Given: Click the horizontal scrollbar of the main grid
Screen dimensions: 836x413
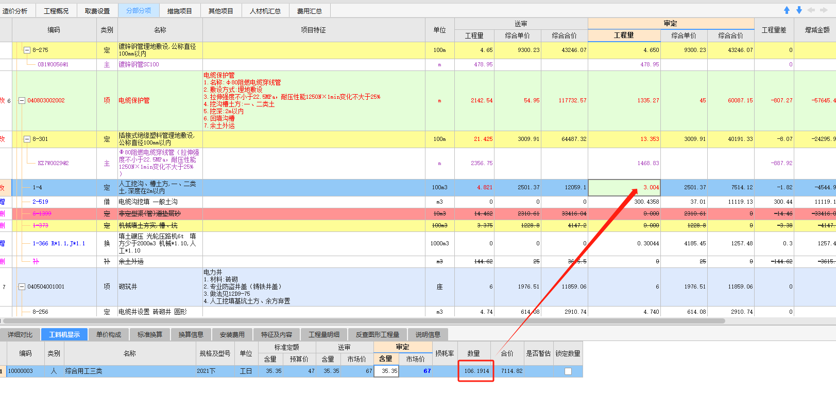Looking at the screenshot, I should tap(364, 321).
